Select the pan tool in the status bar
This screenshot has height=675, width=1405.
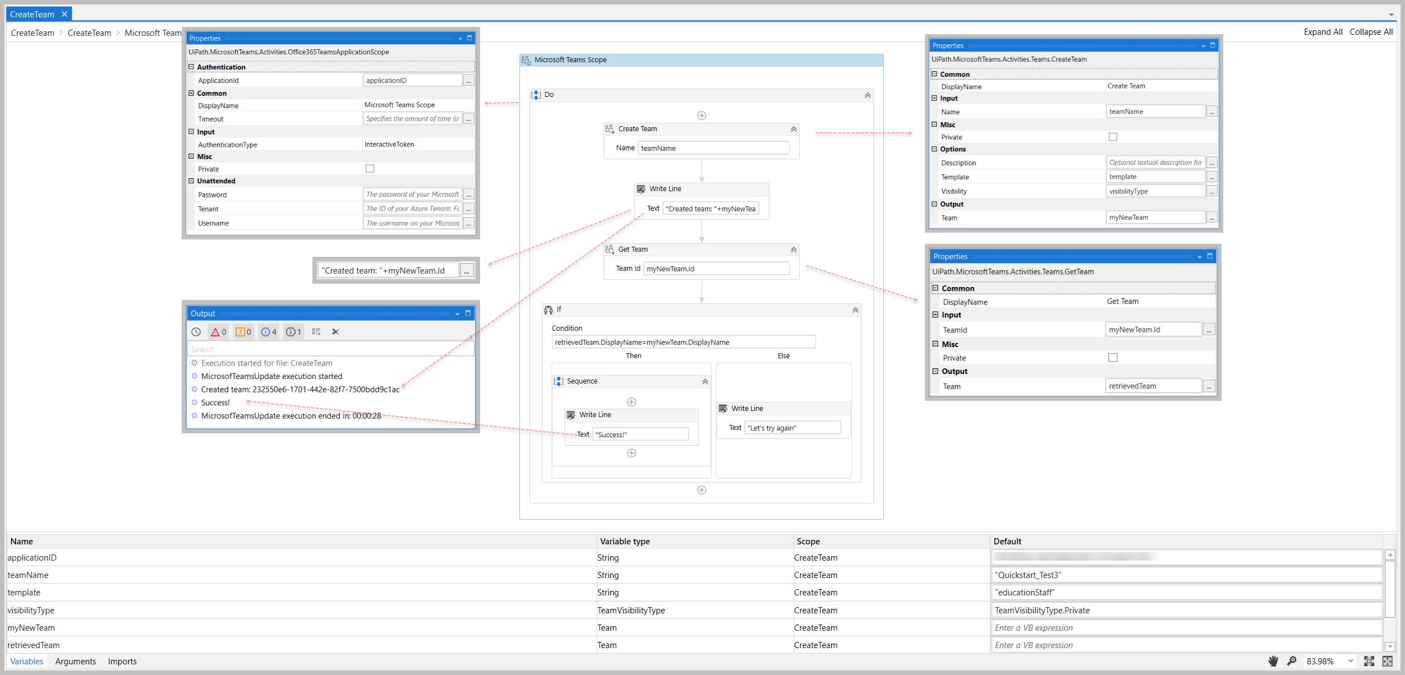click(1273, 662)
